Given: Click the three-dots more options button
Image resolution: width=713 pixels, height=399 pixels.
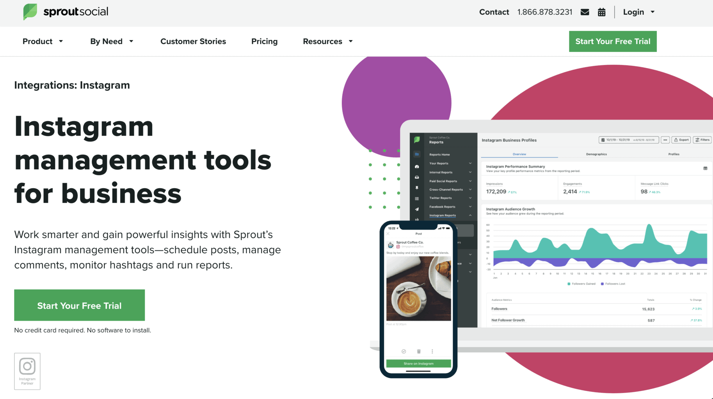Looking at the screenshot, I should [665, 140].
